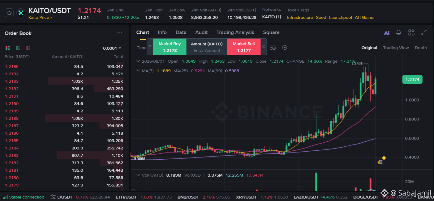Open the note icon with yellow dot

point(380,161)
